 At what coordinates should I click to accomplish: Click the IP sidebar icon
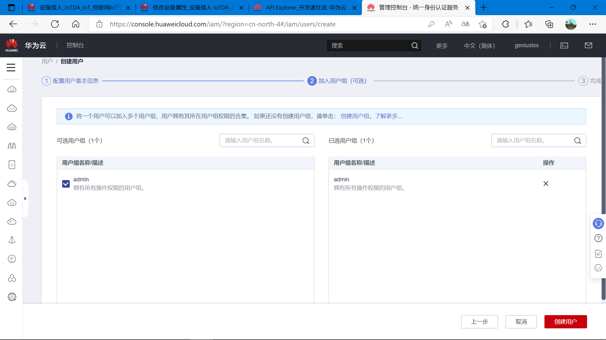pos(12,259)
